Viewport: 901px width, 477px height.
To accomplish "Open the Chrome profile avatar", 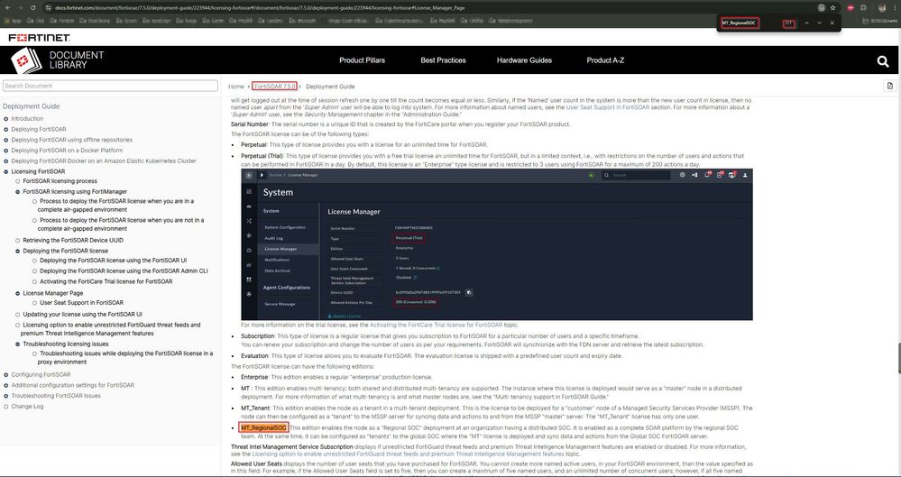I will pos(882,7).
